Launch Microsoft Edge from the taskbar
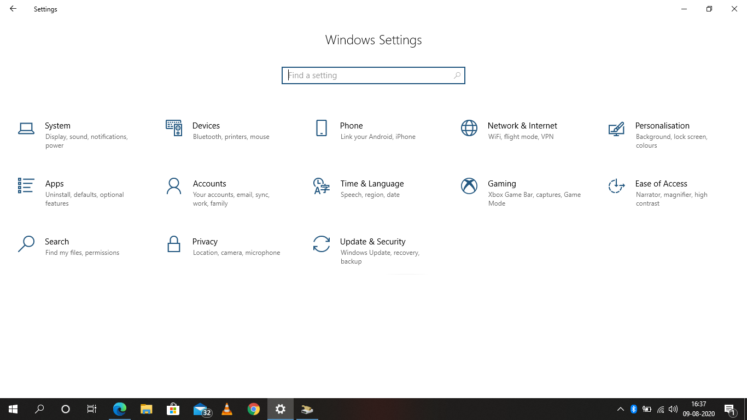Image resolution: width=747 pixels, height=420 pixels. click(x=120, y=409)
